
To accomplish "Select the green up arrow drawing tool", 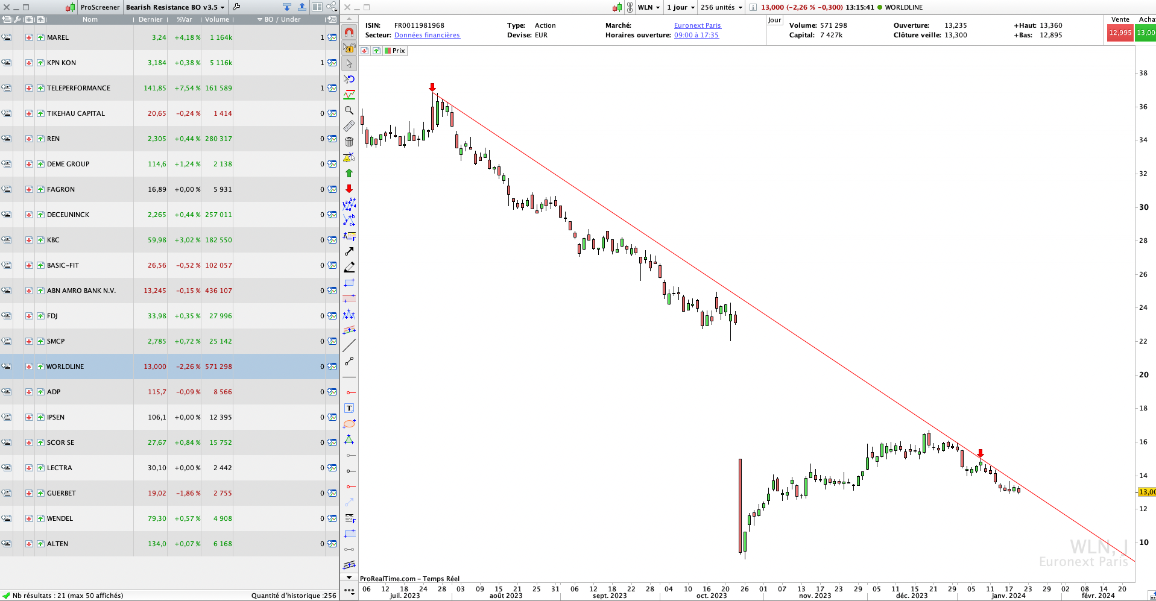I will [349, 173].
